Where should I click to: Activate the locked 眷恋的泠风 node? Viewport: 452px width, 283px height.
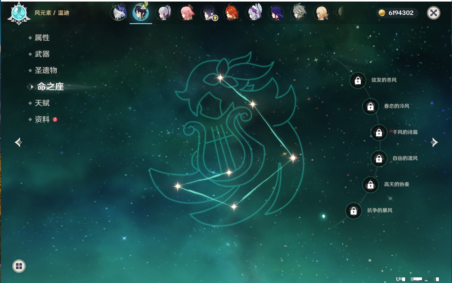point(370,106)
